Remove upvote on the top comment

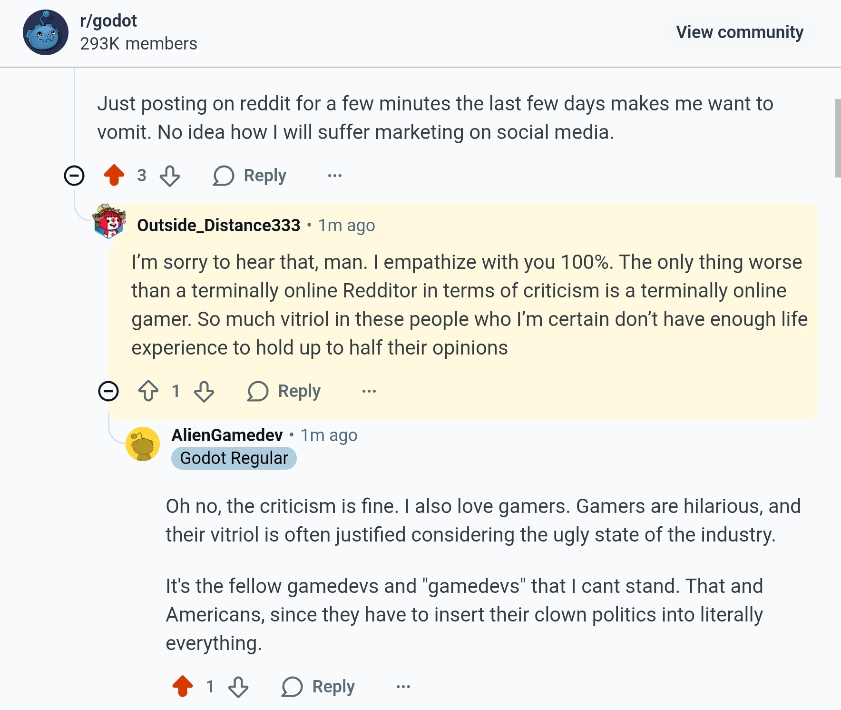coord(114,175)
